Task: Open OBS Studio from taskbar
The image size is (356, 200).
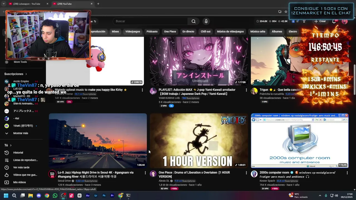Action: (63, 196)
